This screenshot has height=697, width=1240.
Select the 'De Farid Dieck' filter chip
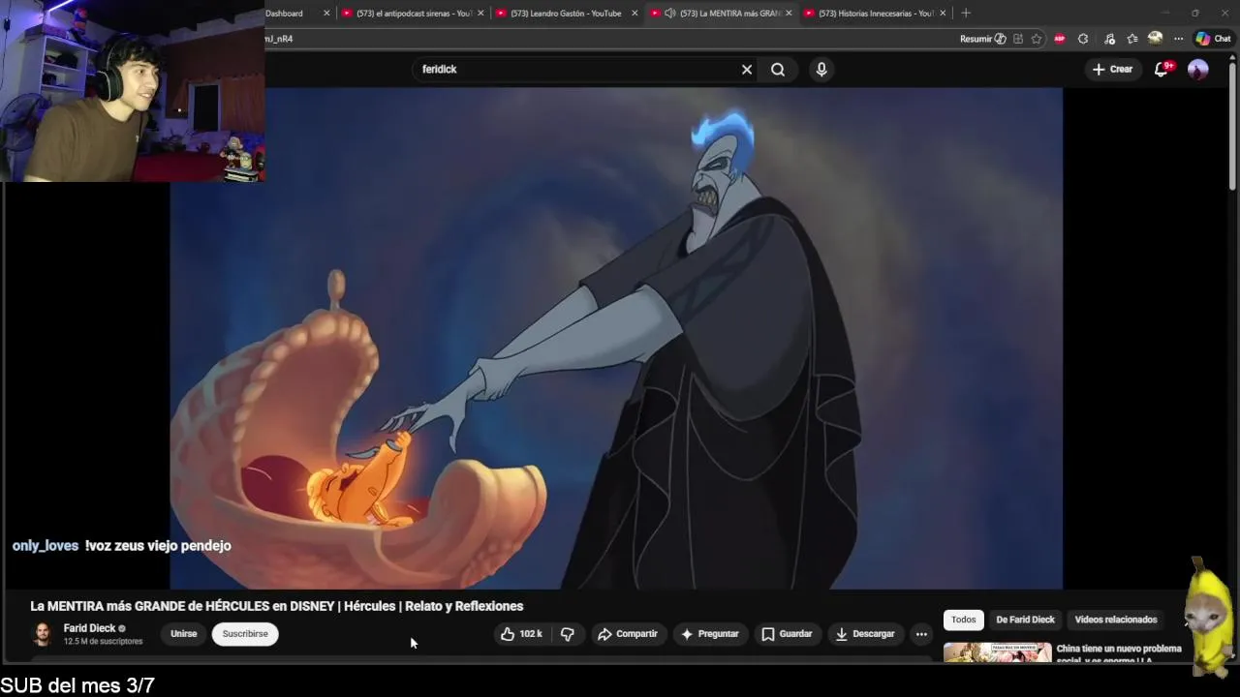coord(1025,620)
